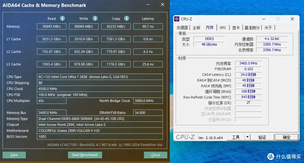Click the Memory Type field DDR5-6800 SDRAM
304x163 pixels.
pyautogui.click(x=100, y=119)
